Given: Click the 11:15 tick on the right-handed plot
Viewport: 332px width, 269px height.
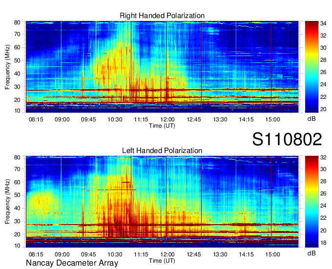Looking at the screenshot, I should [141, 119].
